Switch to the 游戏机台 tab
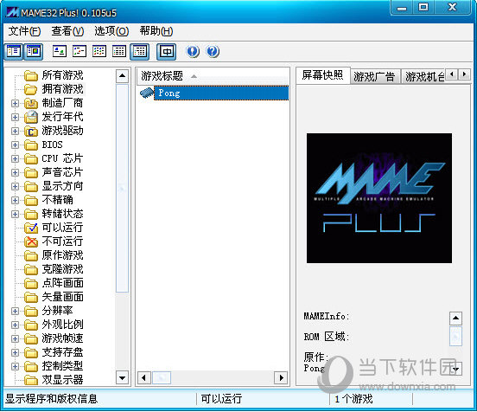477x412 pixels. 424,77
